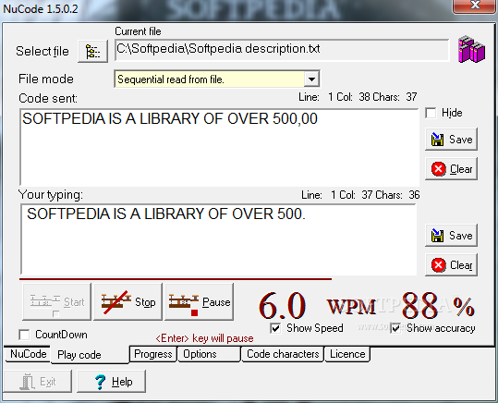498x403 pixels.
Task: Click the Exit button
Action: pyautogui.click(x=38, y=381)
